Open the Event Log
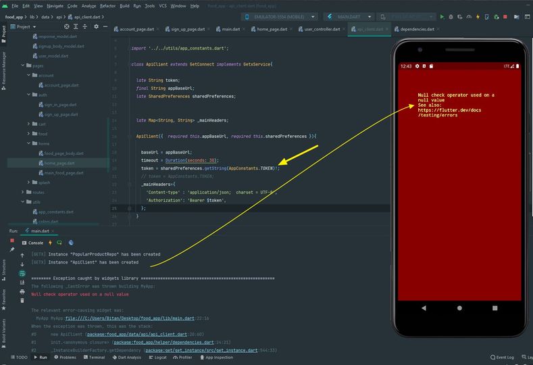 click(502, 358)
